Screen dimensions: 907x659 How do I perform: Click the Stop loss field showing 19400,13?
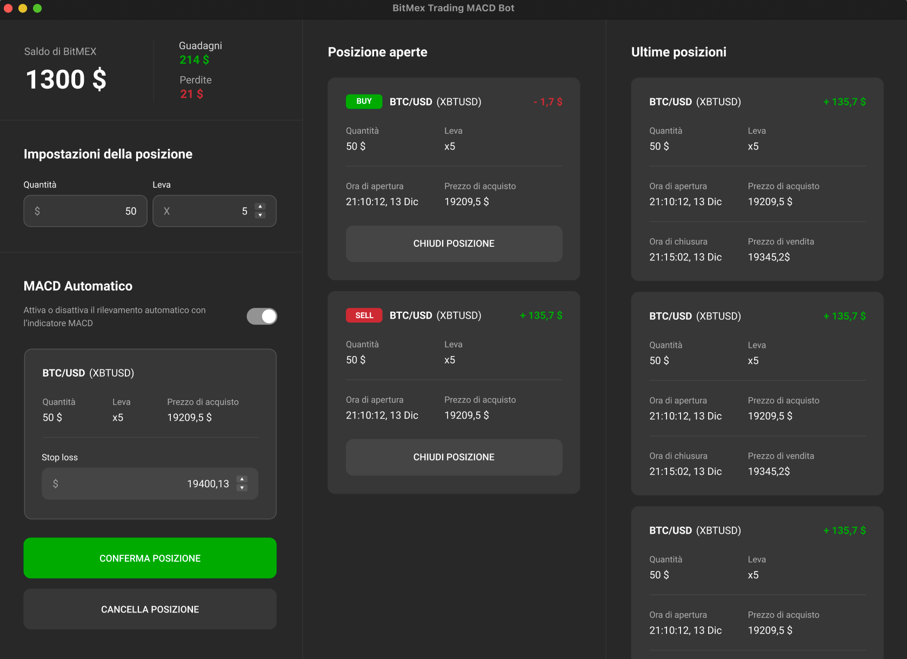tap(150, 483)
